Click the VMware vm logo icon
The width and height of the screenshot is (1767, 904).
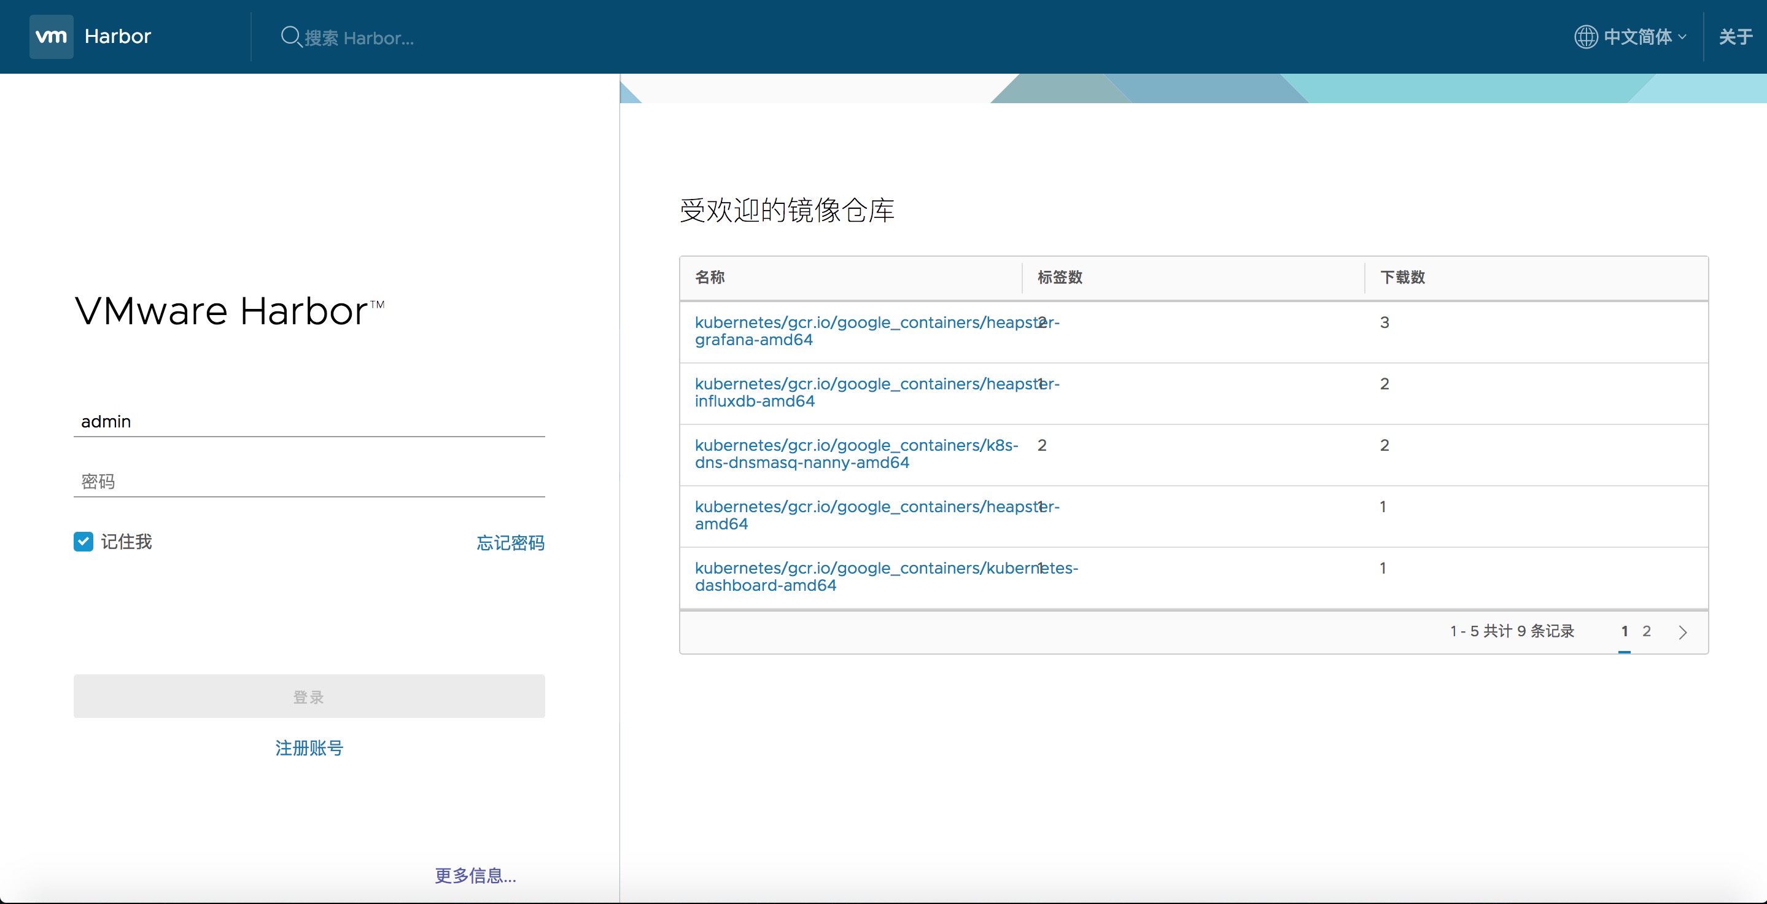click(52, 36)
